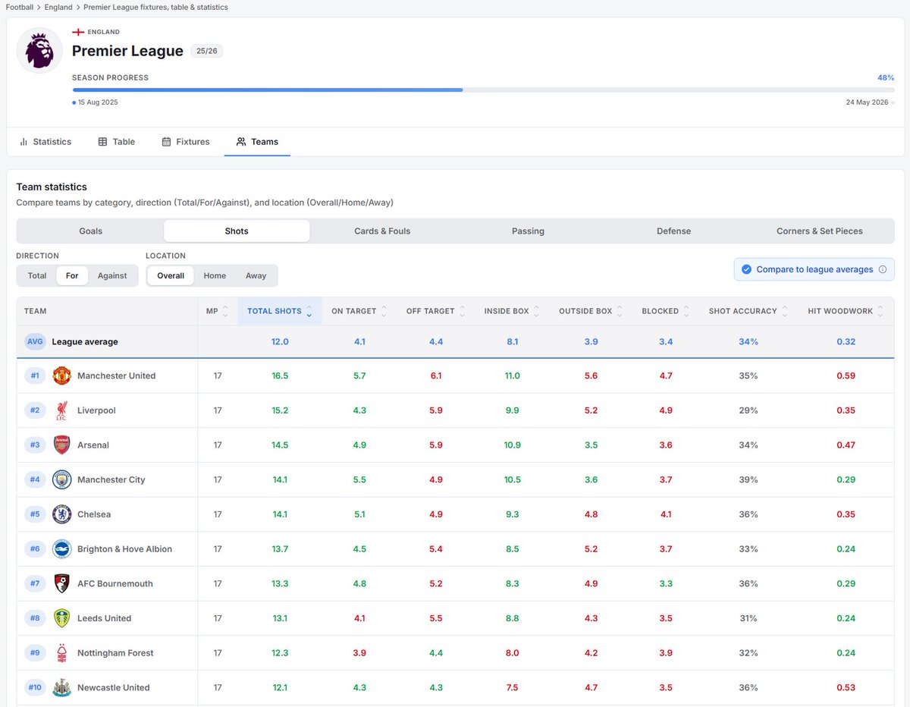Sort by the Hit Woodwork column
The height and width of the screenshot is (707, 910).
pyautogui.click(x=846, y=311)
